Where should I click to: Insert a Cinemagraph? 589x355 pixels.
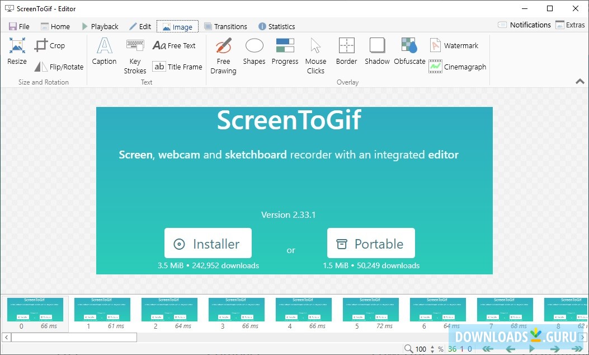click(458, 66)
